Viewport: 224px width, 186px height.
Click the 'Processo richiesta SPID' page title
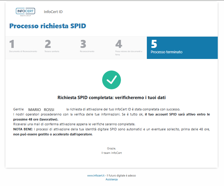pos(48,26)
